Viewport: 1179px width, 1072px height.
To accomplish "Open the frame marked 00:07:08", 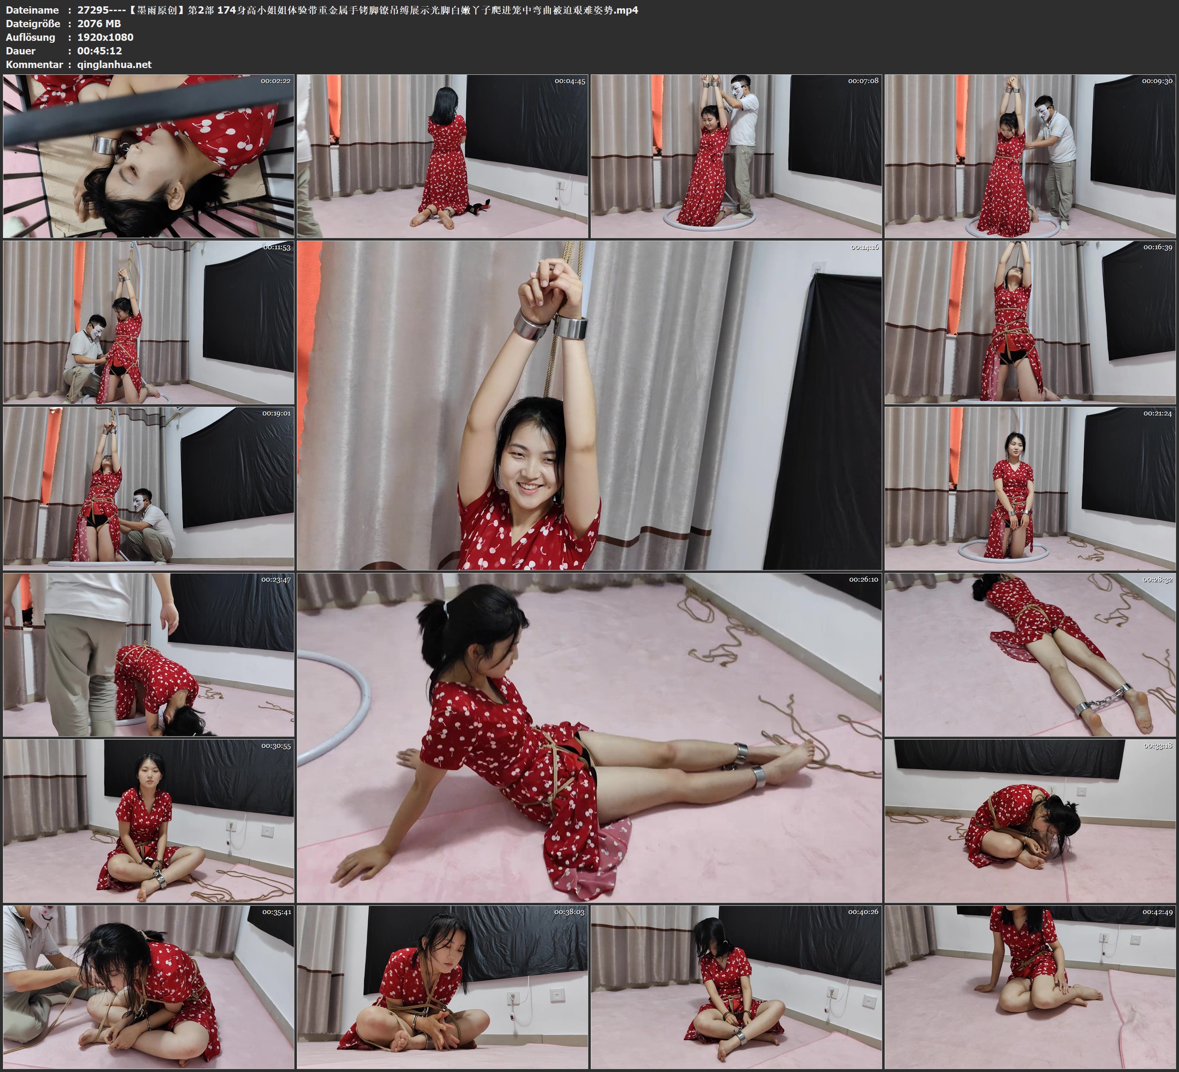I will tap(736, 156).
